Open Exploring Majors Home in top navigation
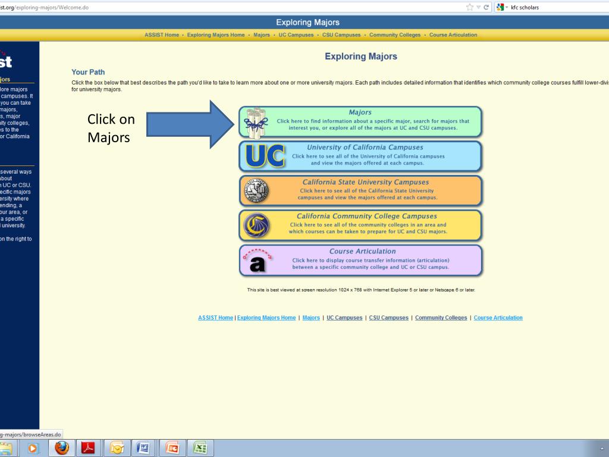609x457 pixels. click(216, 35)
